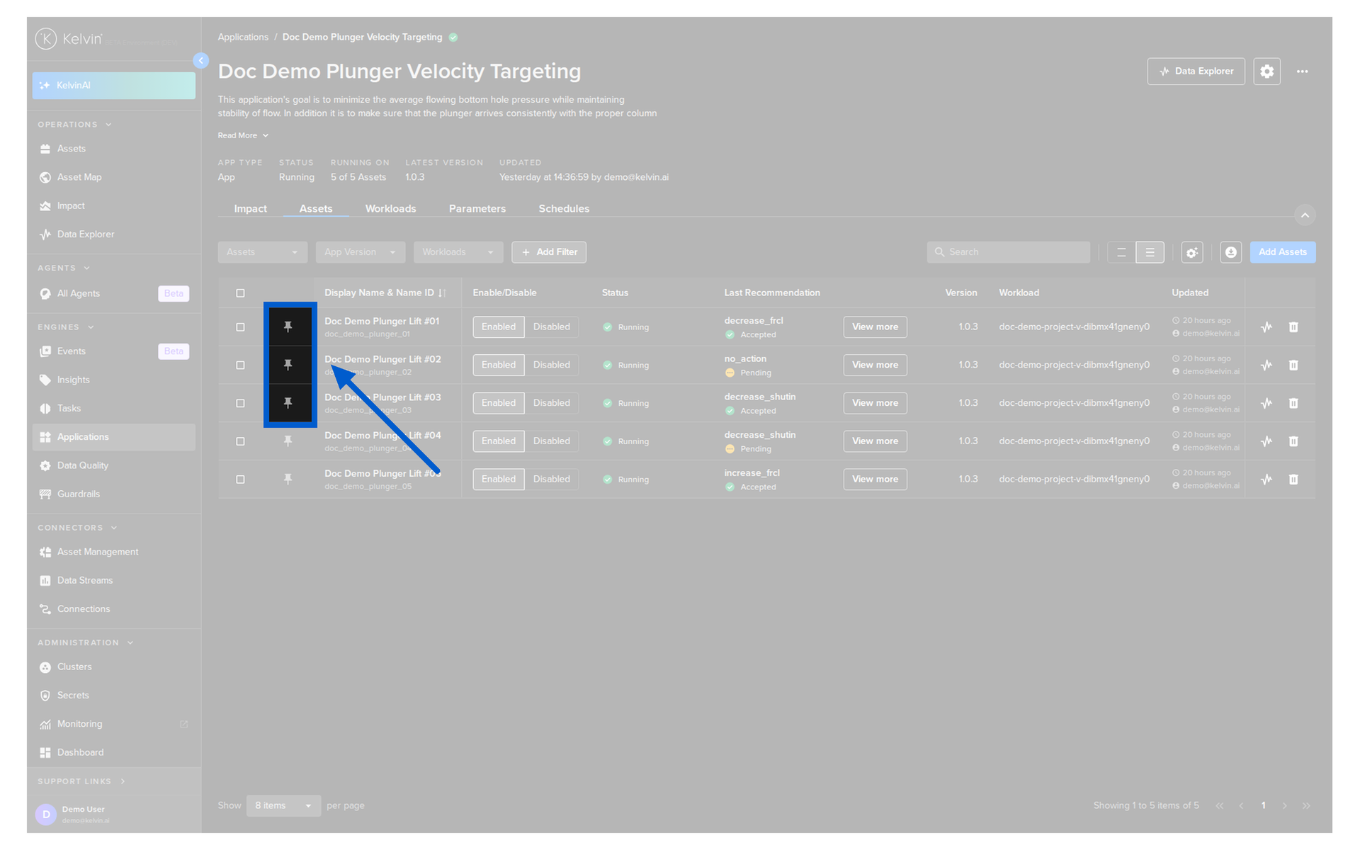This screenshot has height=850, width=1360.
Task: Set Plunger Lift #02 to Enabled
Action: tap(499, 365)
